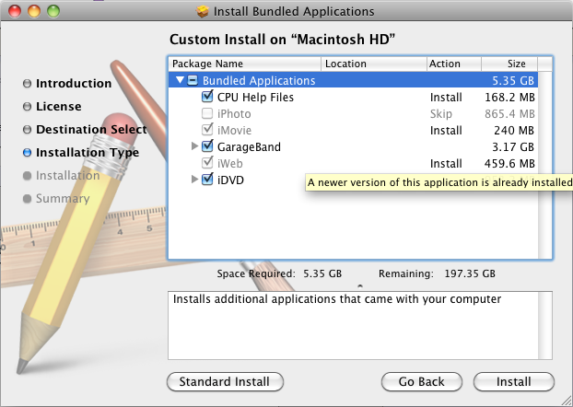Click the 459.6 MB size value

[509, 163]
